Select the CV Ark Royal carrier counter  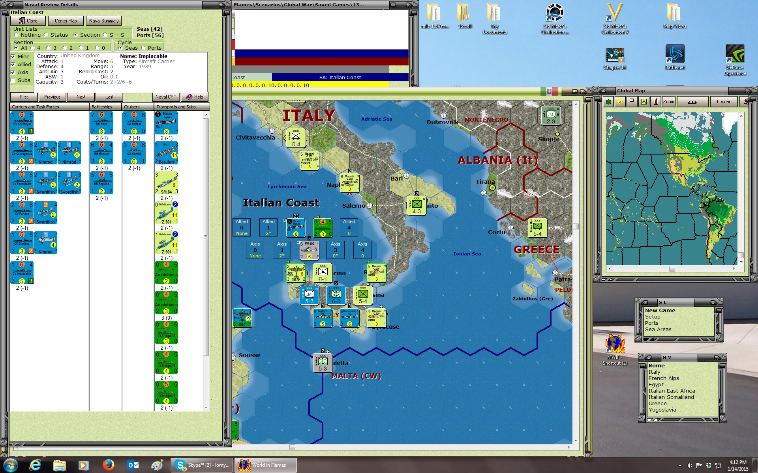[x=22, y=123]
